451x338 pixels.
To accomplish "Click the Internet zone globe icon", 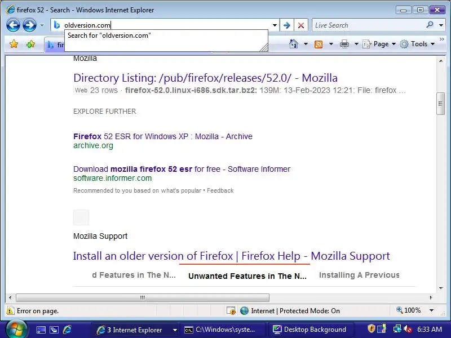I will tap(244, 311).
